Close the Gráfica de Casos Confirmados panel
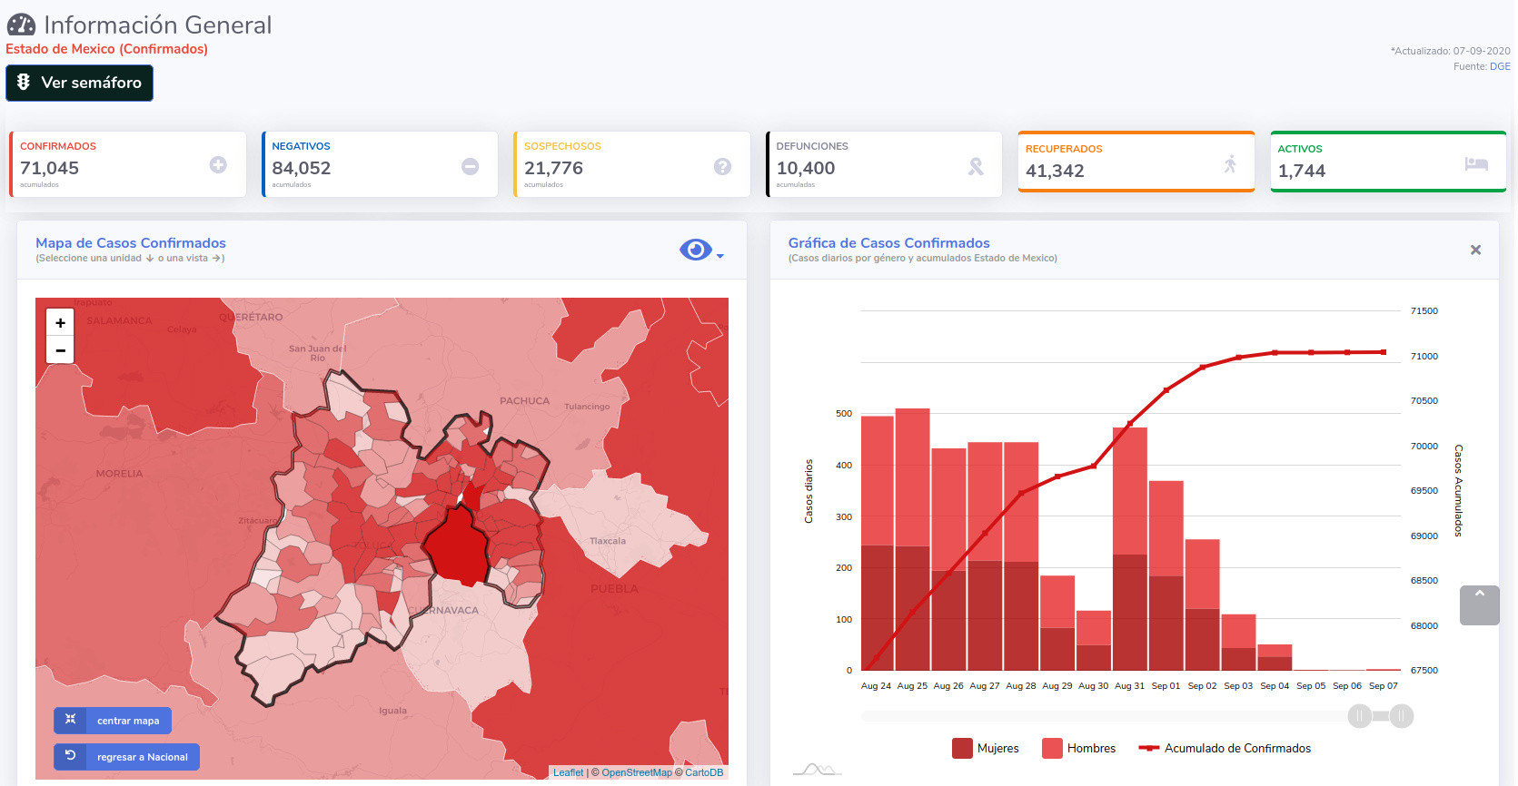The width and height of the screenshot is (1518, 786). [1475, 250]
